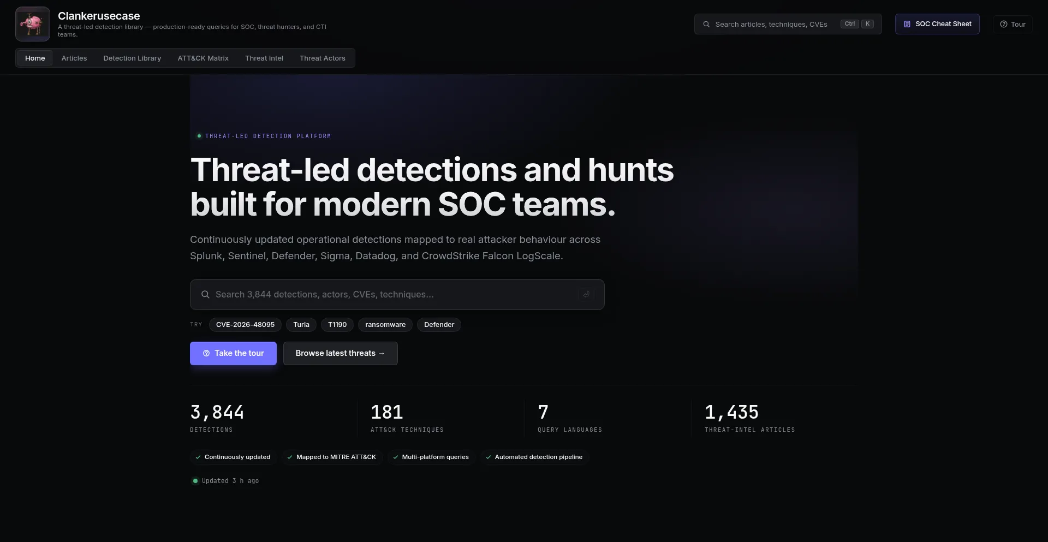Select the Threat Intel tab
The image size is (1048, 542).
pos(264,58)
